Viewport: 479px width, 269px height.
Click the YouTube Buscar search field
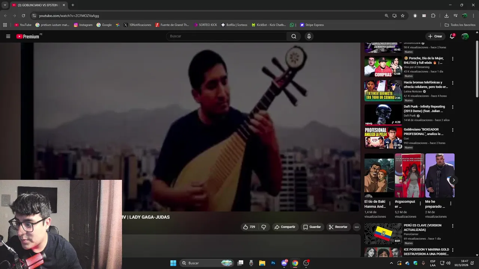point(226,36)
